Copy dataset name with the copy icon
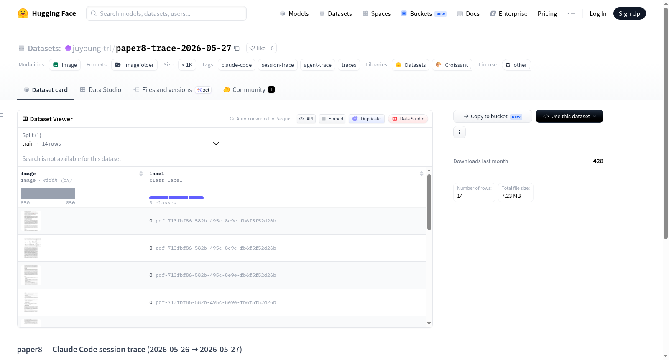 pyautogui.click(x=237, y=48)
